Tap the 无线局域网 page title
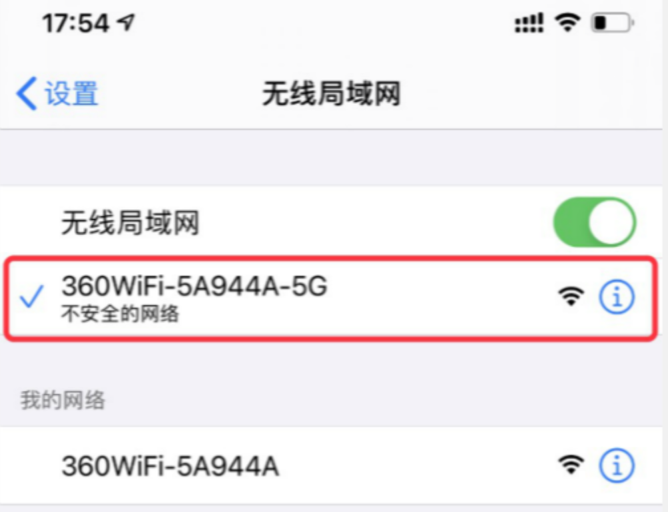 point(332,94)
